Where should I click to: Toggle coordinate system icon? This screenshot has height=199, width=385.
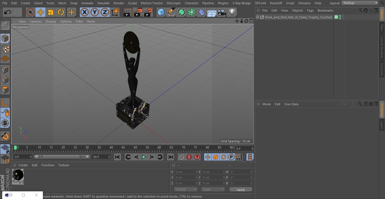click(115, 12)
